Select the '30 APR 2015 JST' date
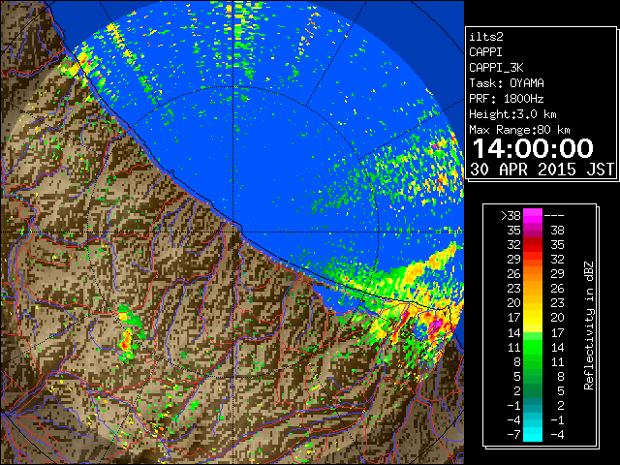The width and height of the screenshot is (620, 465). 542,170
